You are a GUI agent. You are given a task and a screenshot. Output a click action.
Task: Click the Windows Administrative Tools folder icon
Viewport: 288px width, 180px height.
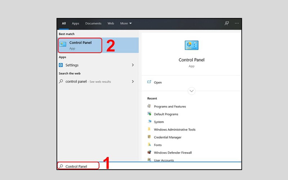[149, 129]
